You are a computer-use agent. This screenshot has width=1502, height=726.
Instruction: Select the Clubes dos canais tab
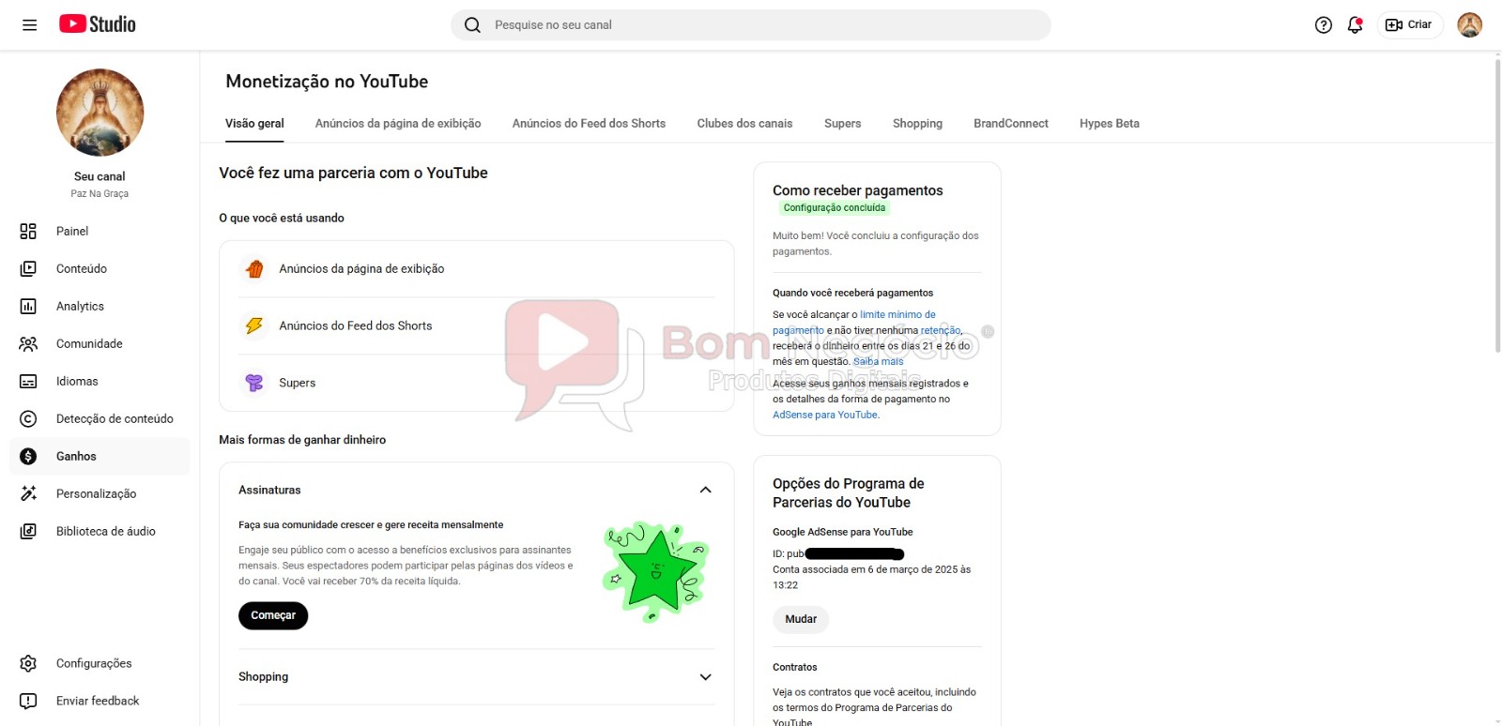(744, 124)
